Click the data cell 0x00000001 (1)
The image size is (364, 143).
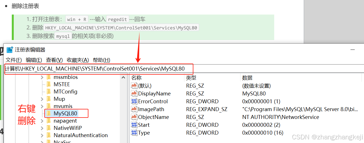click(261, 101)
